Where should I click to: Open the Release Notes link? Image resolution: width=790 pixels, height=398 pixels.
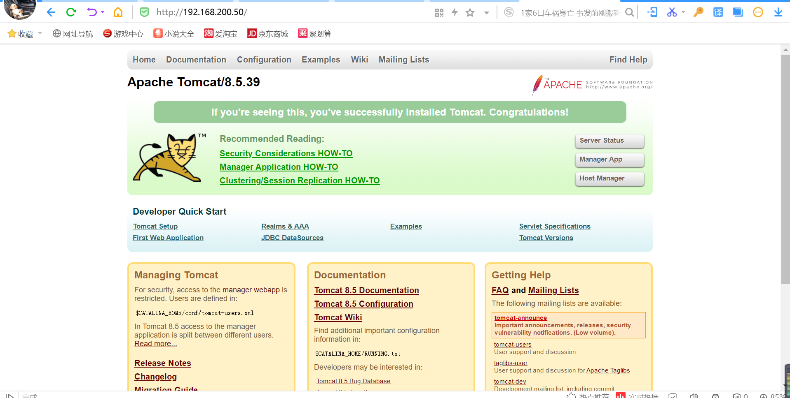point(163,363)
